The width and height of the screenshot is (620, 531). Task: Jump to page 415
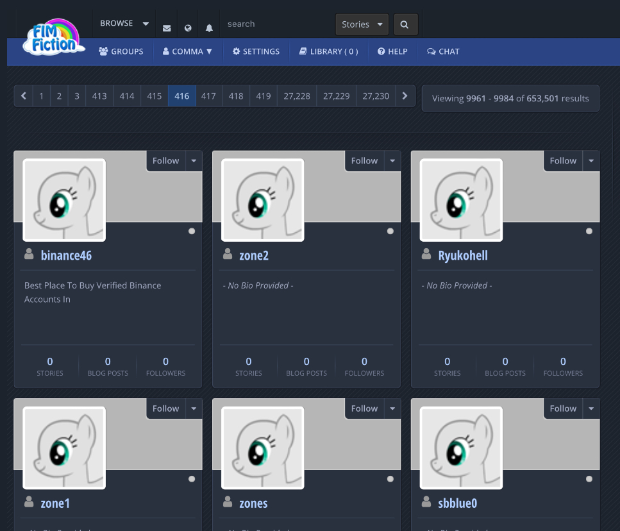point(155,96)
